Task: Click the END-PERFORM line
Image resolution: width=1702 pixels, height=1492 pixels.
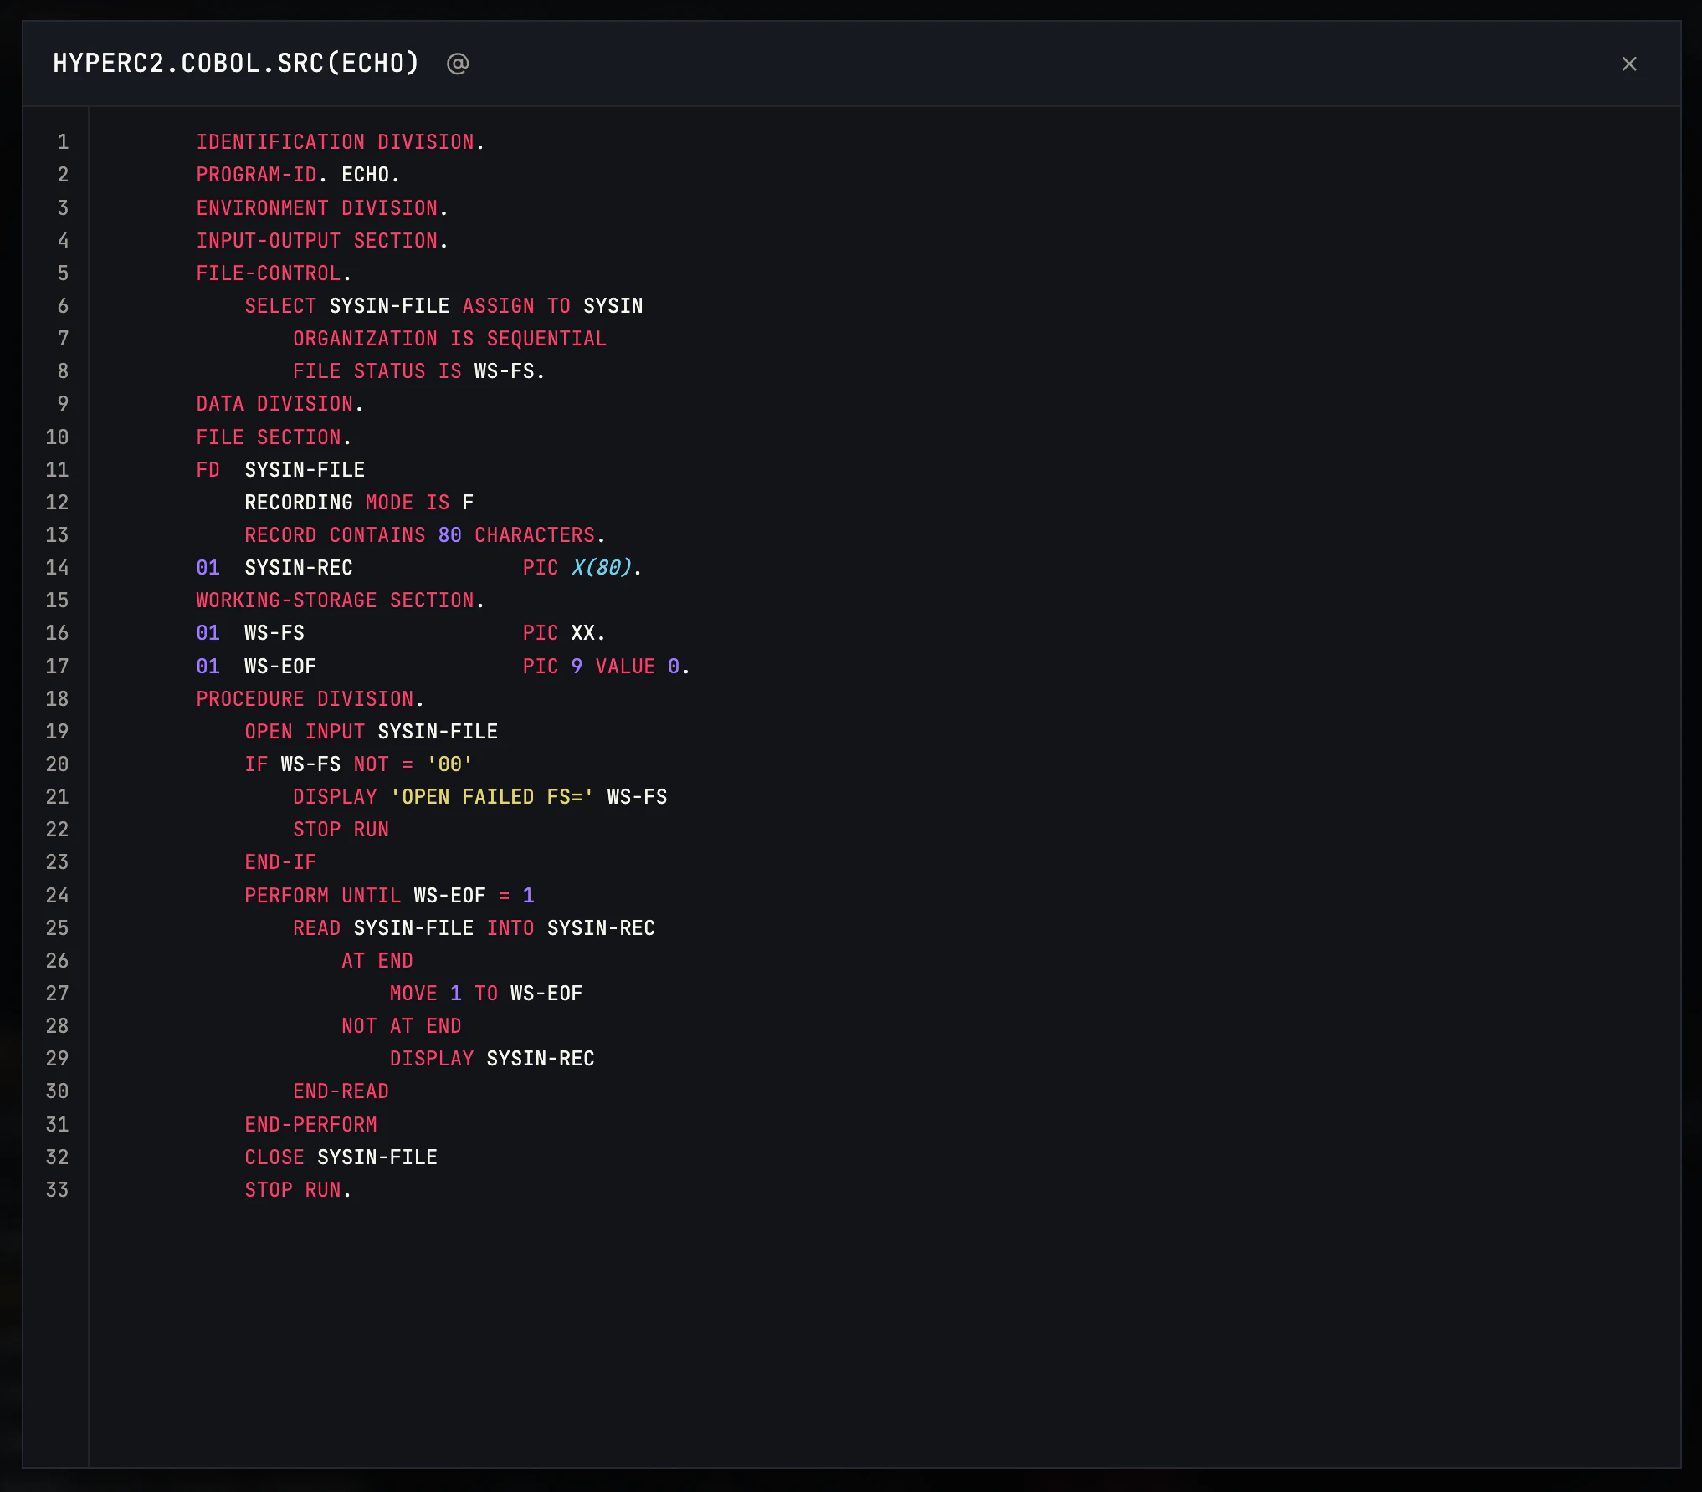Action: pyautogui.click(x=310, y=1125)
